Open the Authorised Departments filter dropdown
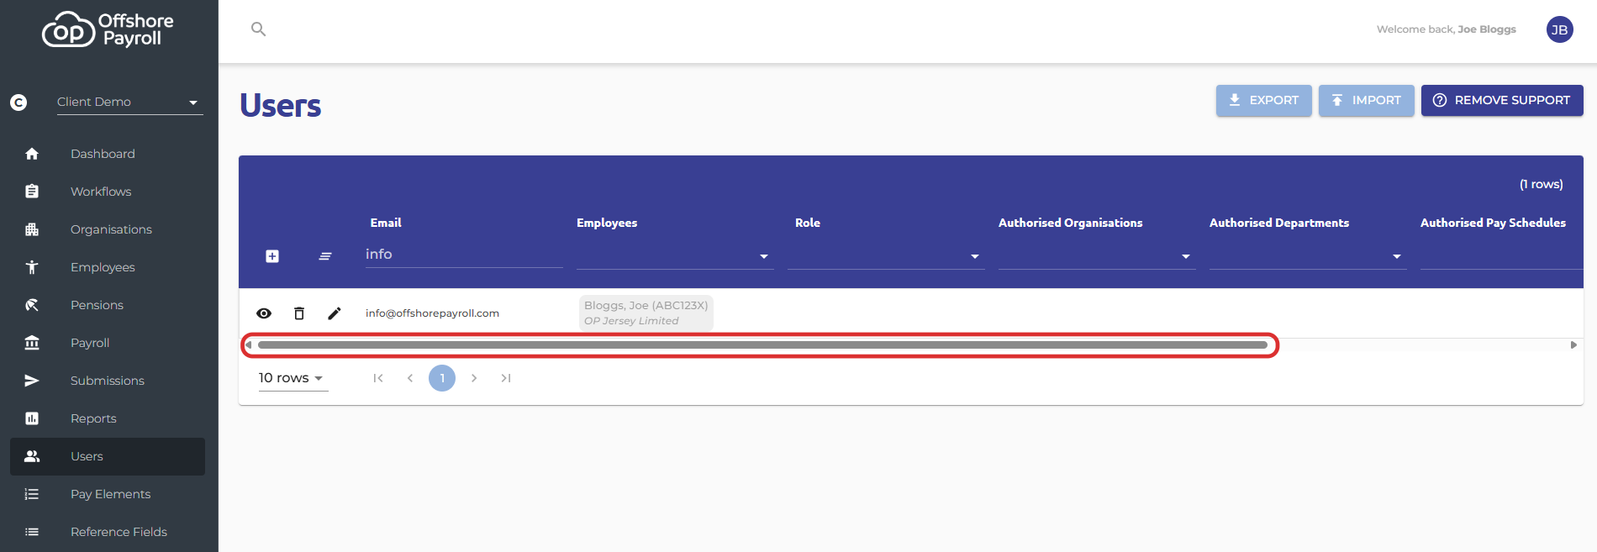The height and width of the screenshot is (552, 1597). tap(1308, 256)
